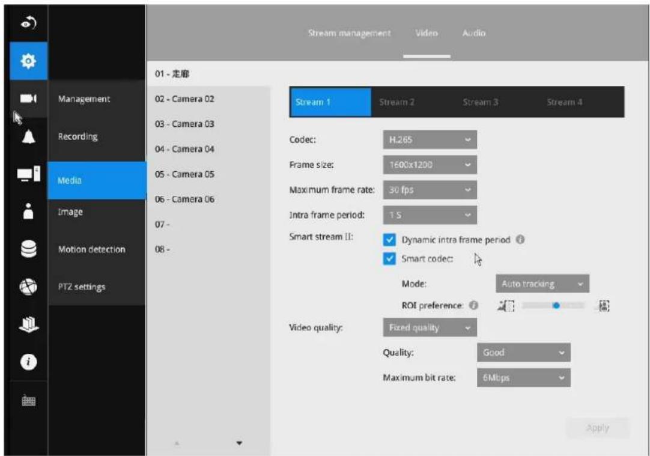Open the Motion detection menu item
Image resolution: width=650 pixels, height=456 pixels.
(97, 249)
